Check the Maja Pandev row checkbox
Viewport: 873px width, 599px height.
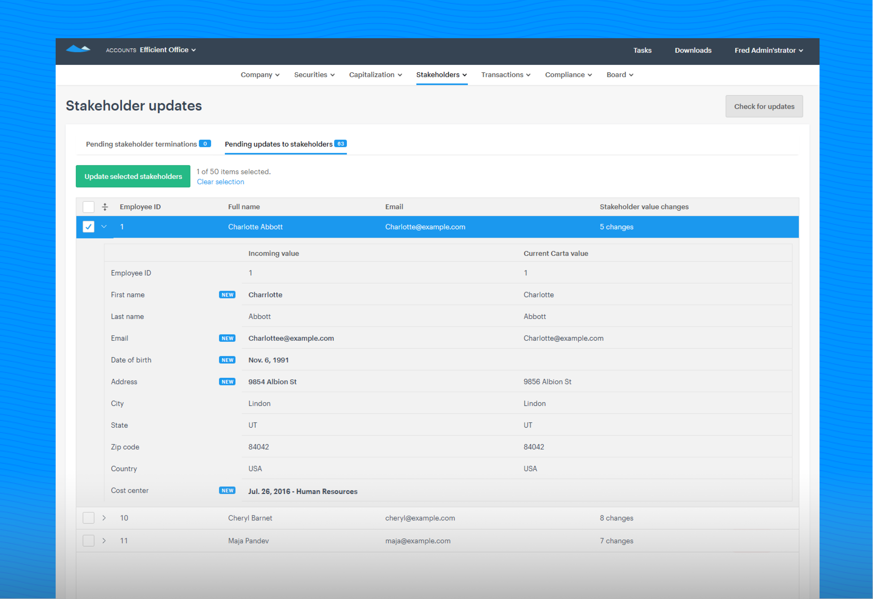(x=88, y=541)
